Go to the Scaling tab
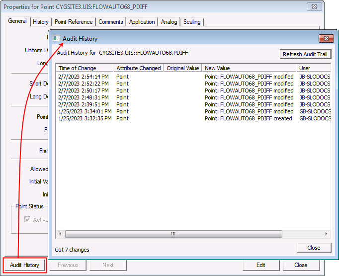 click(x=192, y=22)
